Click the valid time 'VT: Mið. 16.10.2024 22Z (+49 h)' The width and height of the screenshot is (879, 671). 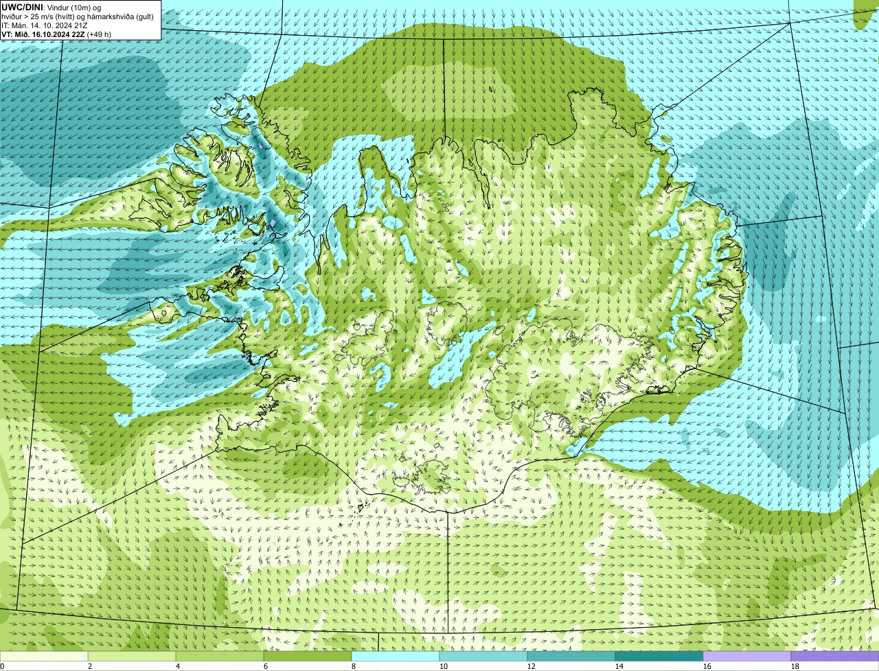[56, 34]
